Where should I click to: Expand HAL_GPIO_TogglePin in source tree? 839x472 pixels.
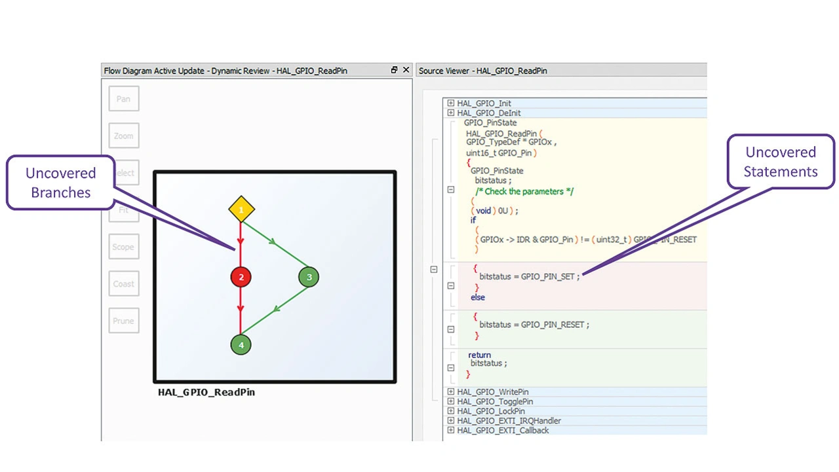(450, 401)
